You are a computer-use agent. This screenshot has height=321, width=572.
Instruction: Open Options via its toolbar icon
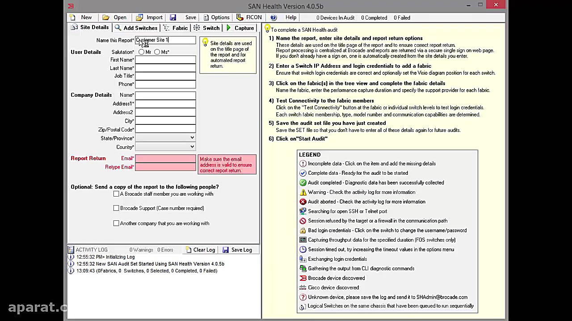pyautogui.click(x=206, y=17)
